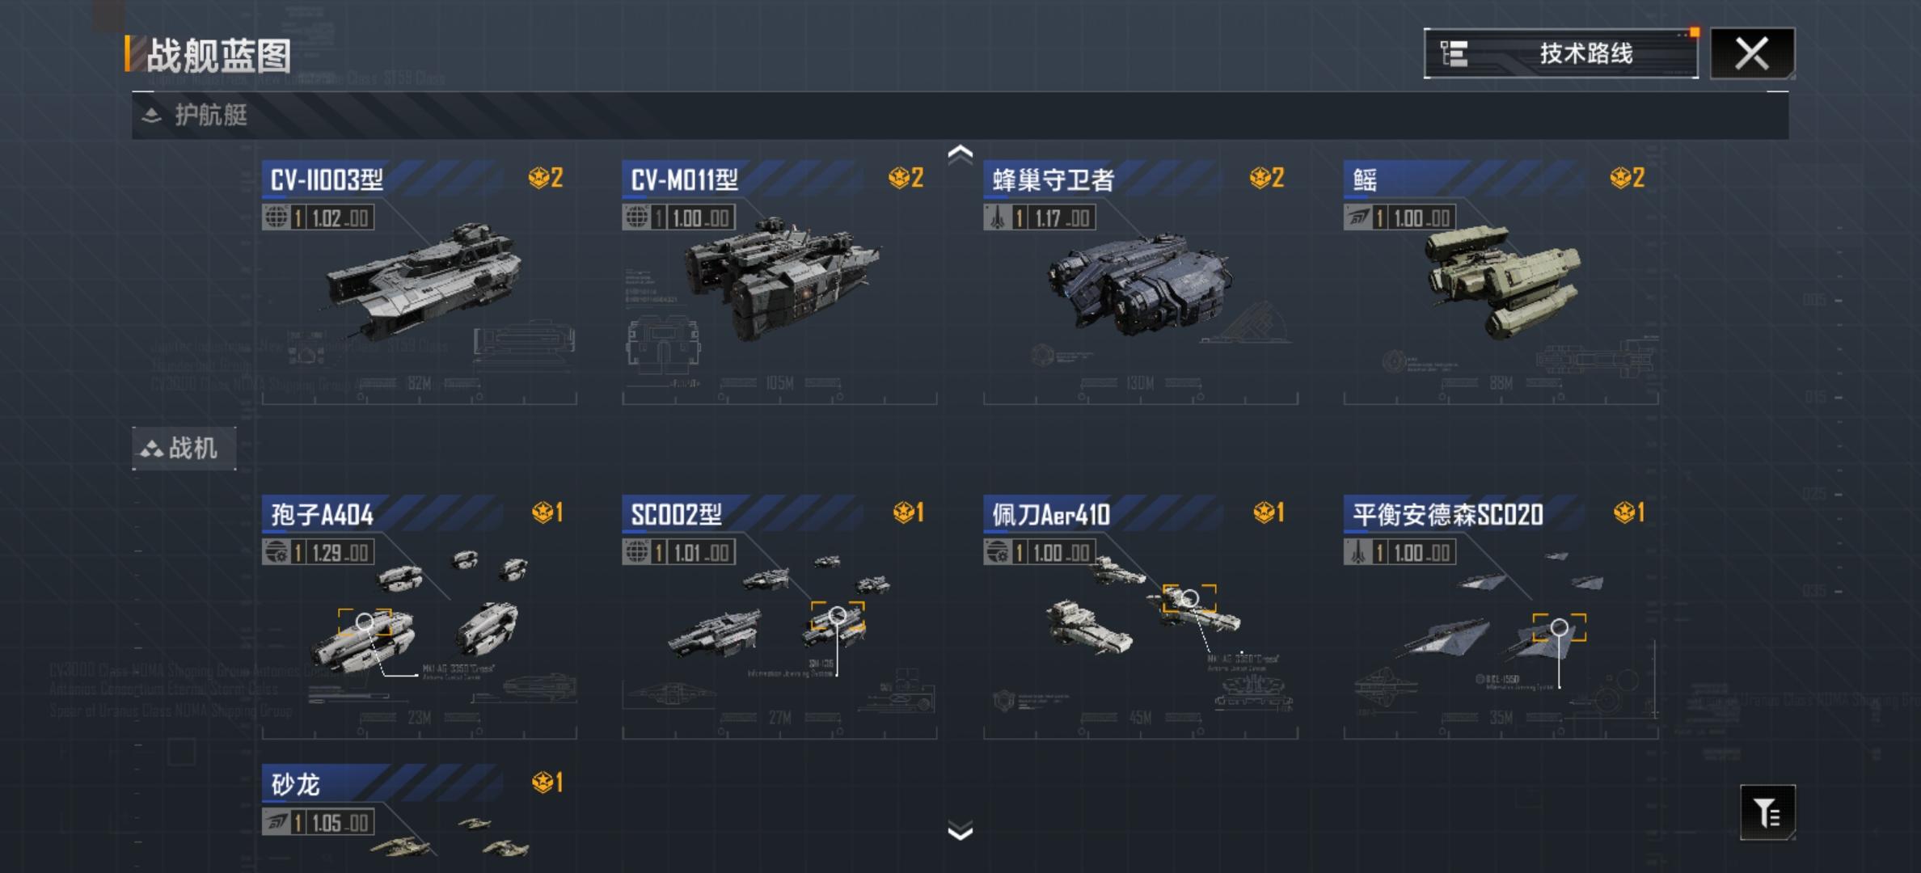Viewport: 1921px width, 873px height.
Task: Click the gold rank badge on 鳐
Action: (x=1627, y=178)
